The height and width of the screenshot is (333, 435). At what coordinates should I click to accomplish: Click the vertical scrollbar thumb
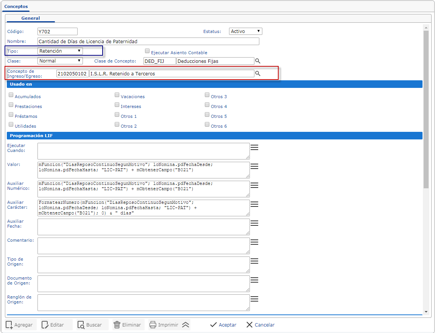point(426,110)
